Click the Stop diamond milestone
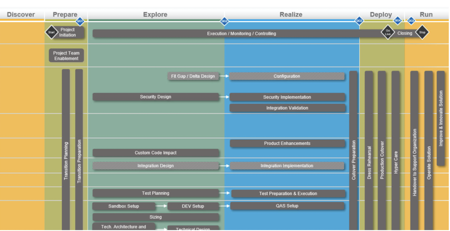 422,32
